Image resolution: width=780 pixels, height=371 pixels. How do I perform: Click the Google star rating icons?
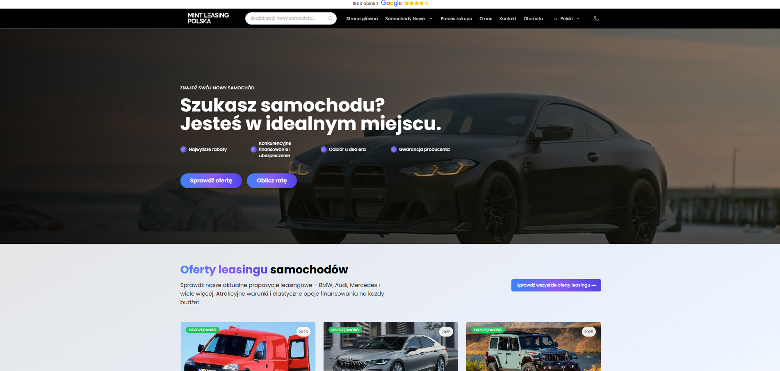[417, 3]
